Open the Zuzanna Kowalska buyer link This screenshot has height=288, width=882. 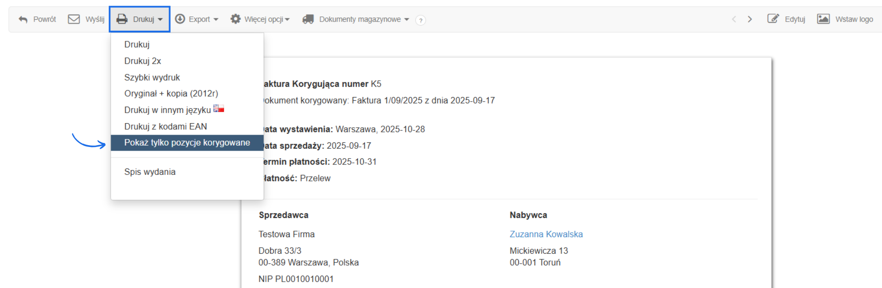tap(546, 234)
